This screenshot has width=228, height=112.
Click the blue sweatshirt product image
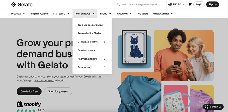pyautogui.click(x=139, y=93)
